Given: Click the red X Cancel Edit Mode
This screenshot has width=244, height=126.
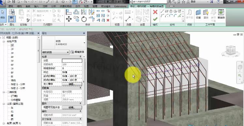Looking at the screenshot, I should pyautogui.click(x=155, y=12).
